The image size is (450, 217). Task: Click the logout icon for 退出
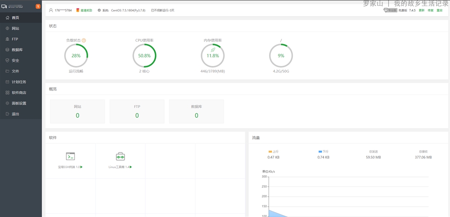click(8, 114)
